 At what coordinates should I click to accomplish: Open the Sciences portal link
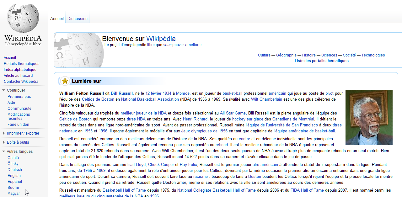329,55
